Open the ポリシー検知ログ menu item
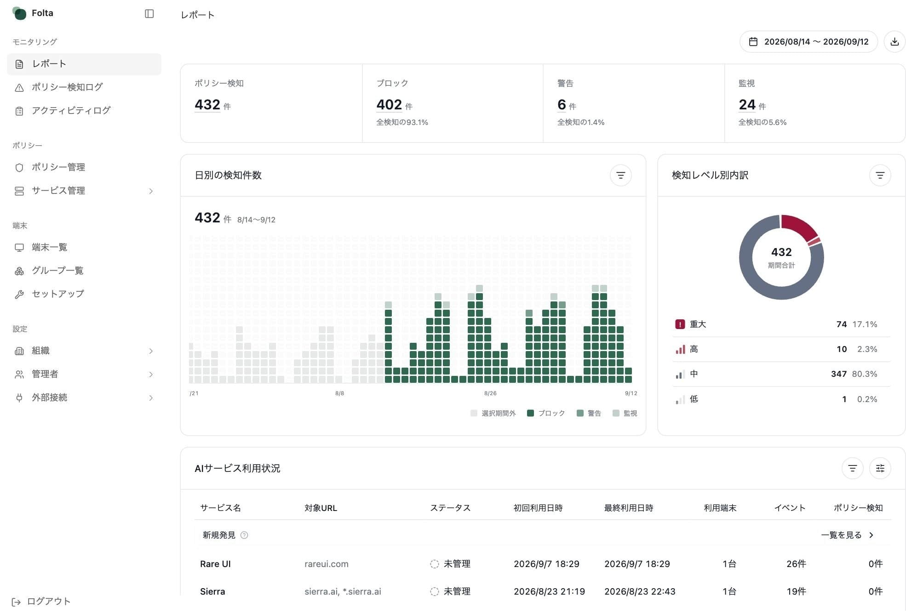Viewport: 906px width, 613px height. 84,87
